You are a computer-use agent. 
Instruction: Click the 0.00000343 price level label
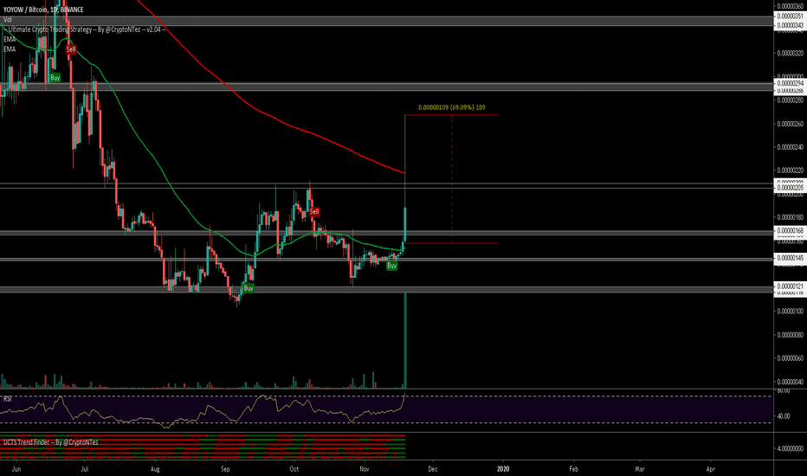tap(790, 25)
